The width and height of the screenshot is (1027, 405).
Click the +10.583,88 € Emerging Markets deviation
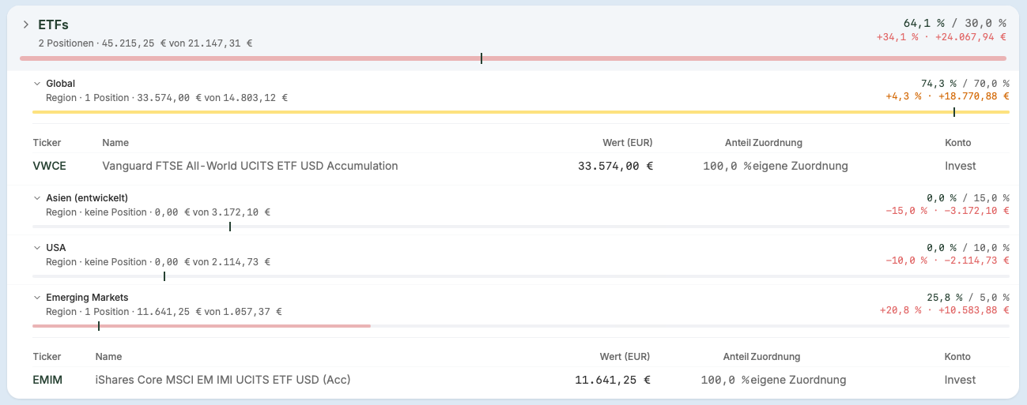pyautogui.click(x=973, y=310)
